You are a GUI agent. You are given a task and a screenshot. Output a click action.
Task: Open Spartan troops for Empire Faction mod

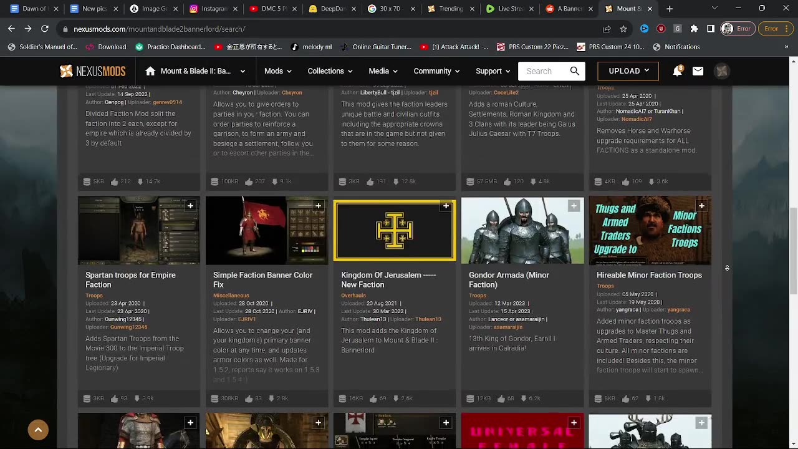(130, 280)
